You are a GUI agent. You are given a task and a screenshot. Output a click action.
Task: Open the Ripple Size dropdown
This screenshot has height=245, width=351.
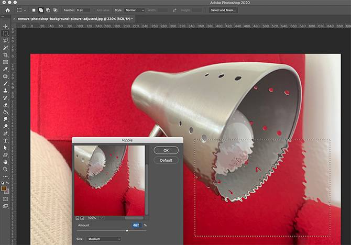104,239
